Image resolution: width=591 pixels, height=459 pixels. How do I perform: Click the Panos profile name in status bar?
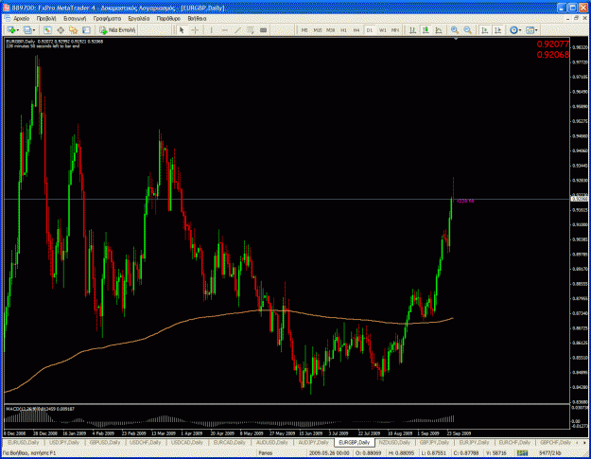(266, 453)
